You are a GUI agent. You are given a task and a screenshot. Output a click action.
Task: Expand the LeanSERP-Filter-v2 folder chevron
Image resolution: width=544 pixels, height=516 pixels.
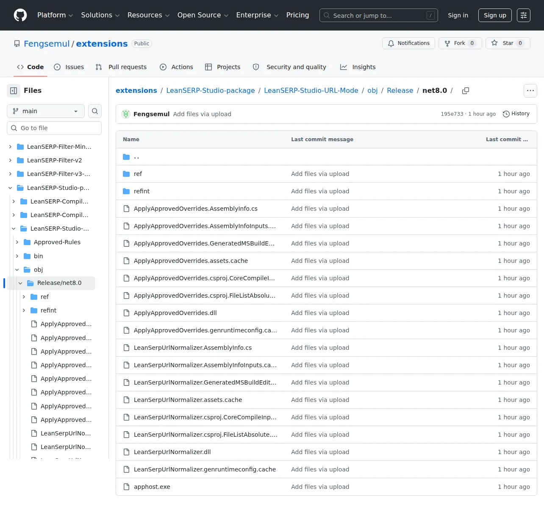click(10, 160)
